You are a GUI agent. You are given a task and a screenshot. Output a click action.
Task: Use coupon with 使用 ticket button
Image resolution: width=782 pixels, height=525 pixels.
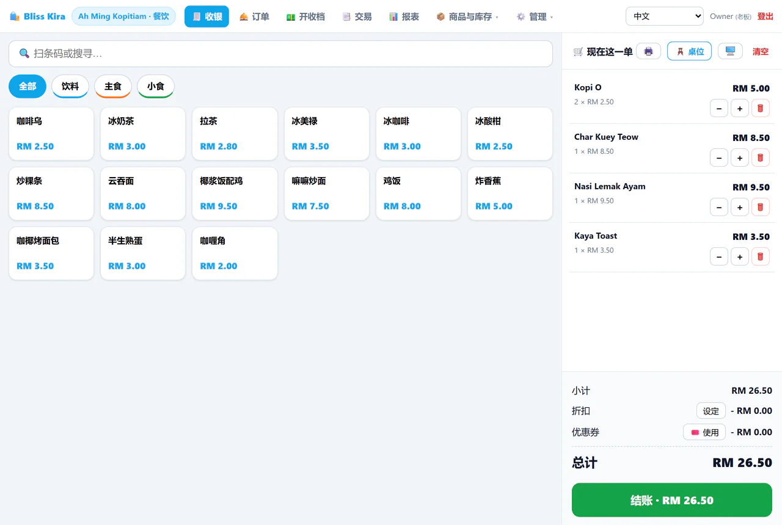point(704,432)
